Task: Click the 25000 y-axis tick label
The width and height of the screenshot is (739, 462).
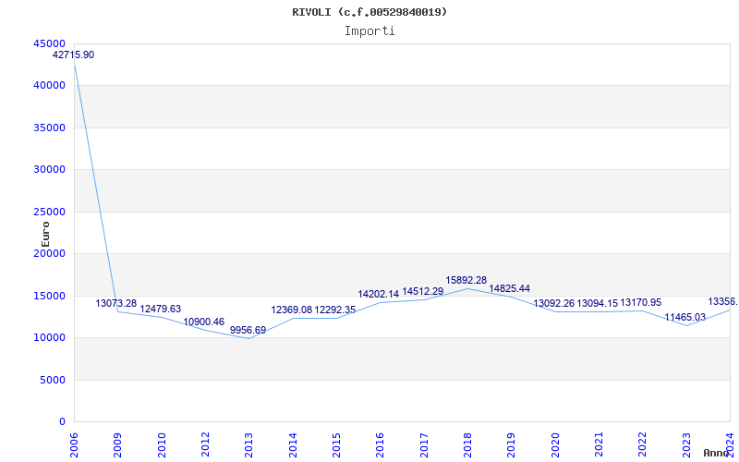Action: tap(50, 212)
